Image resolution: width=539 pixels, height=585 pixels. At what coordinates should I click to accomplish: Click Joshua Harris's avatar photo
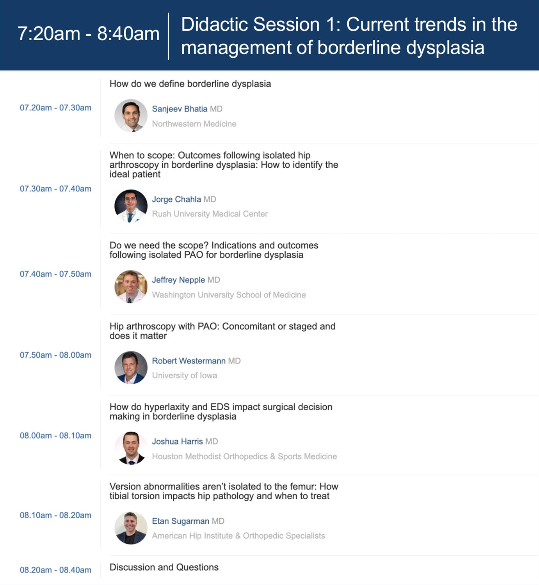[x=131, y=448]
